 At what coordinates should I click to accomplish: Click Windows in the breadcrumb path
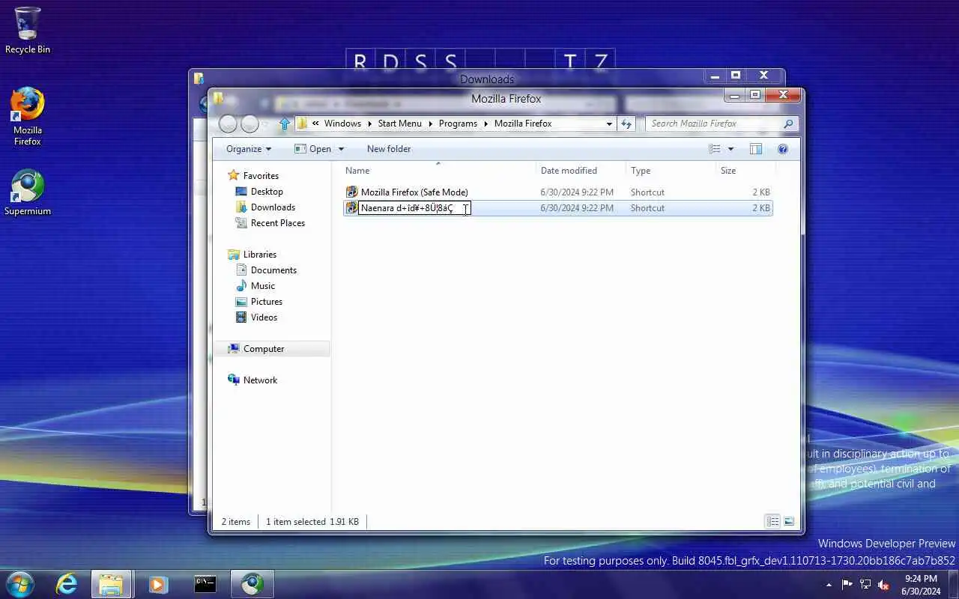pos(342,124)
